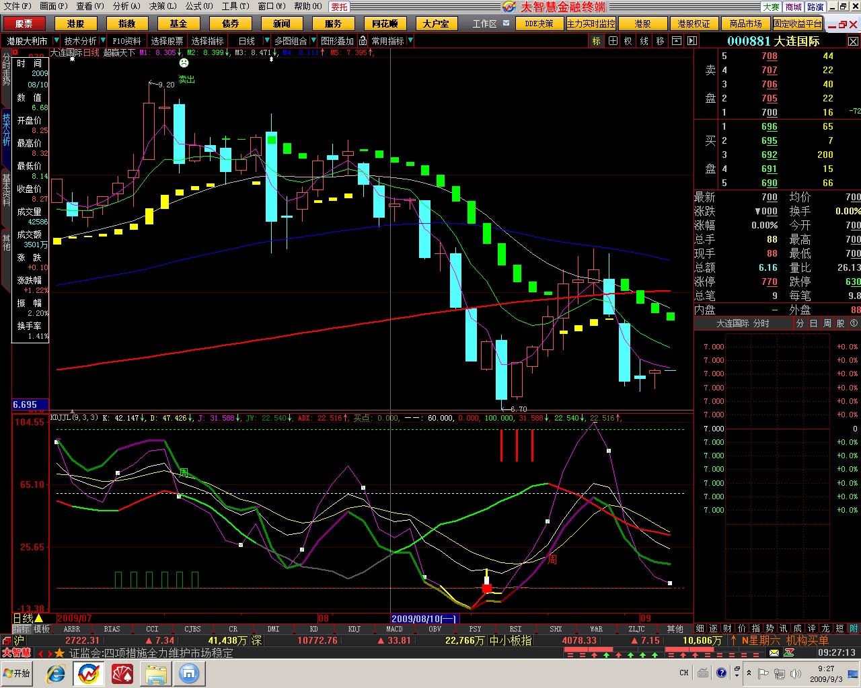Toggle the 权 adjustment button

[628, 41]
